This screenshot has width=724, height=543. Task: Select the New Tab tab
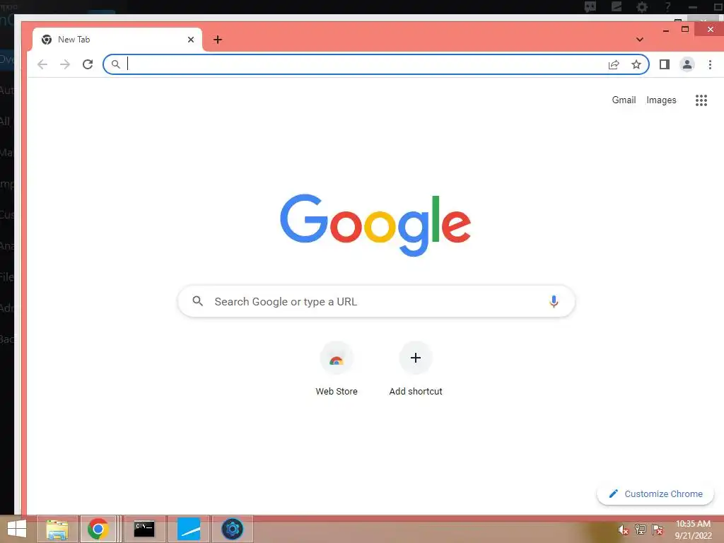tap(117, 40)
